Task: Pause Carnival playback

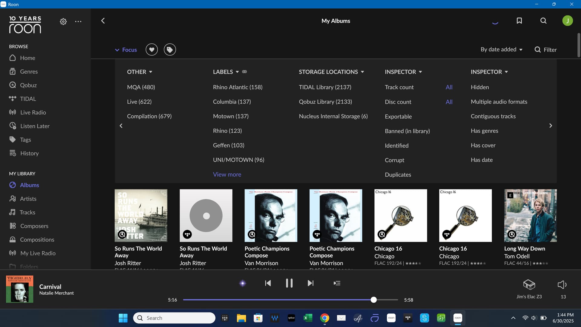Action: (289, 283)
